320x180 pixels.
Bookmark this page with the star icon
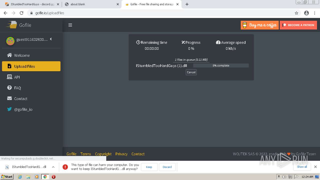coord(296,13)
